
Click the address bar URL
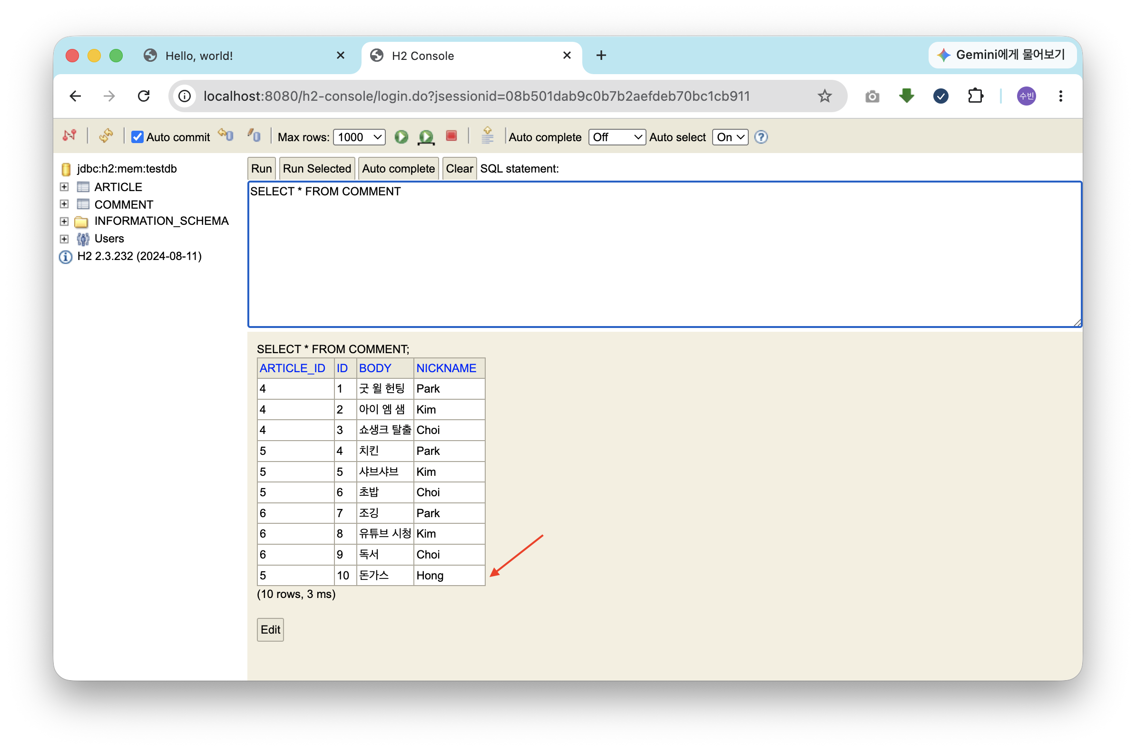coord(477,96)
